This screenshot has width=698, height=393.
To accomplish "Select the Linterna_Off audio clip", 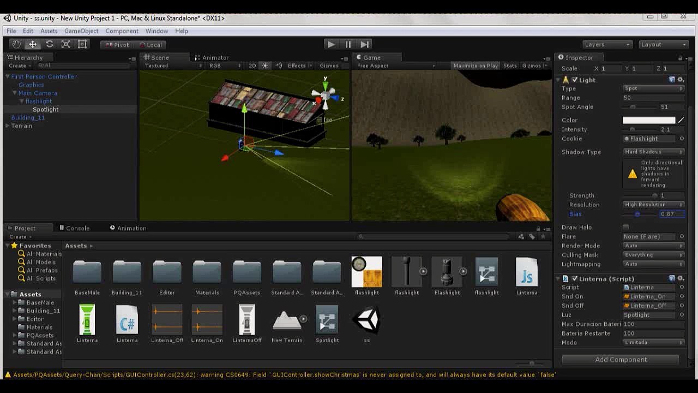I will [167, 324].
